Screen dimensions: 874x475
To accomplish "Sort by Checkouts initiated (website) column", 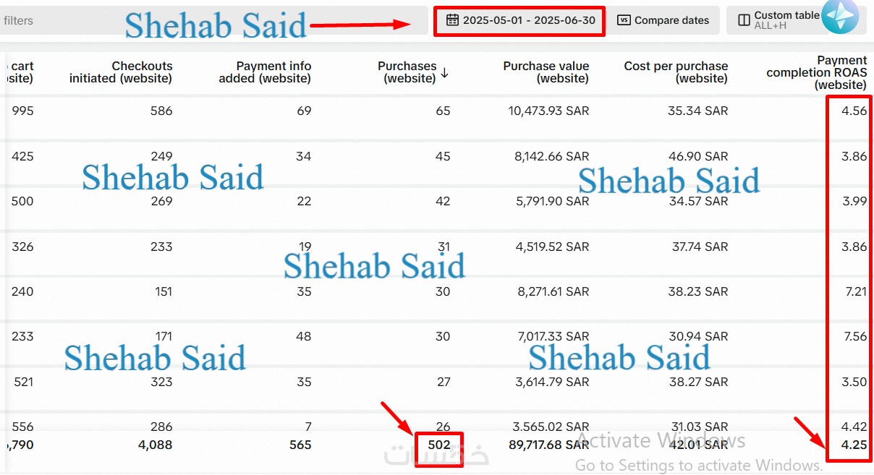I will tap(121, 72).
